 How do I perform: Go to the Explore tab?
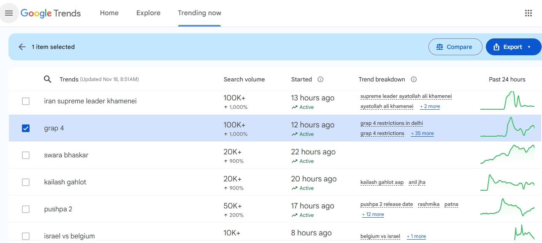tap(148, 13)
